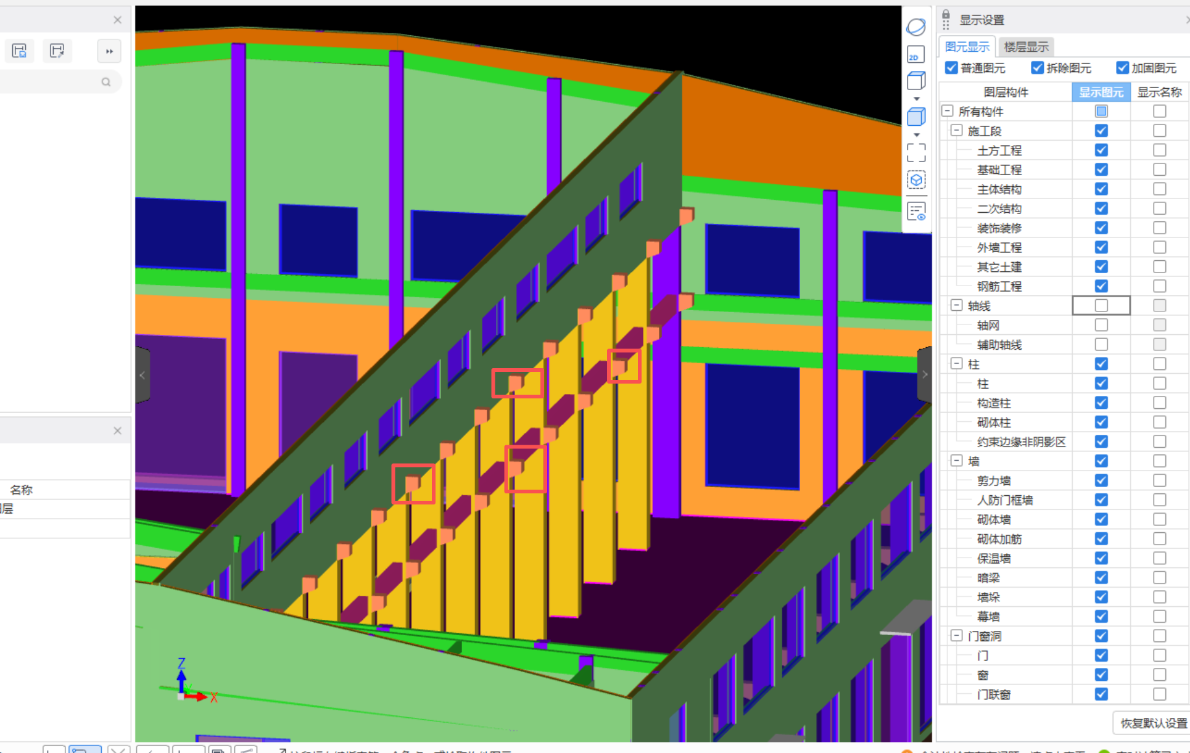Click 恢复默认设置 button
The height and width of the screenshot is (753, 1190).
point(1152,723)
